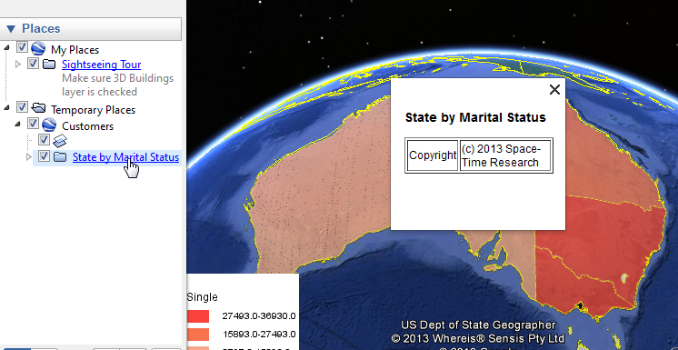Collapse the Places panel header triangle
Image resolution: width=678 pixels, height=350 pixels.
coord(11,29)
